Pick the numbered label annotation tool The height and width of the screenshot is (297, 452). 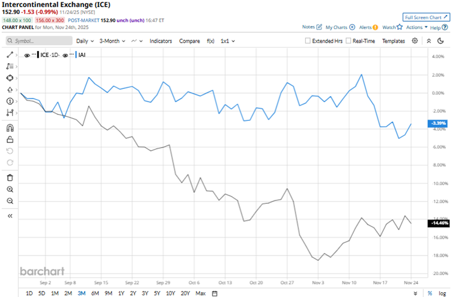10,101
